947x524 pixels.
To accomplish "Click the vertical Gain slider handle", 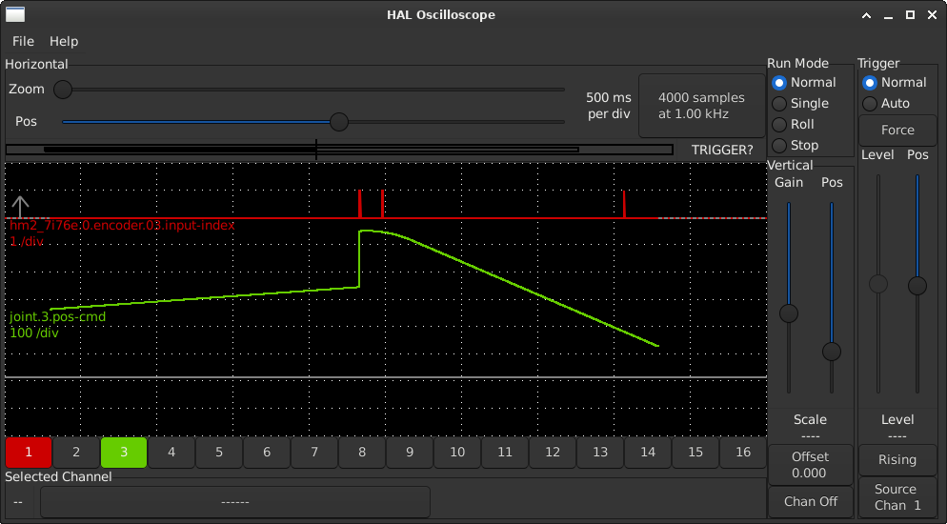I will (x=788, y=313).
